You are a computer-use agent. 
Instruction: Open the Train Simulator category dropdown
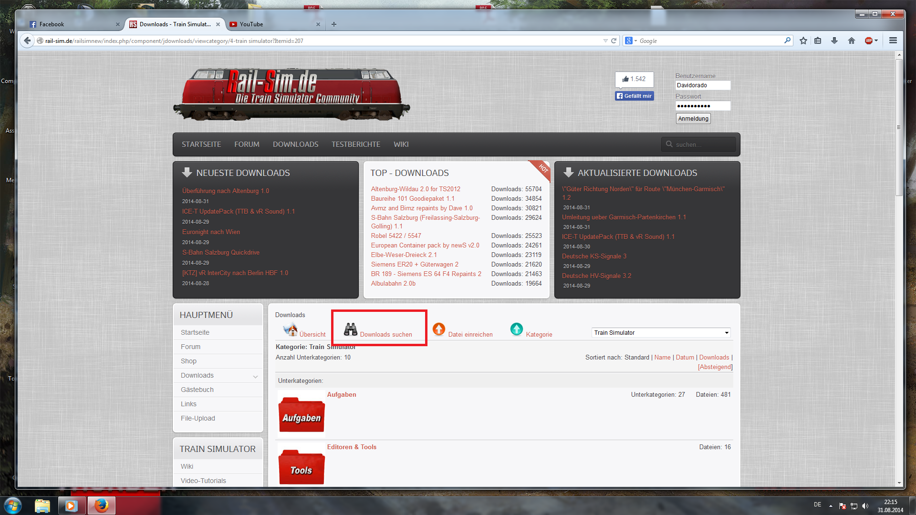(x=661, y=333)
